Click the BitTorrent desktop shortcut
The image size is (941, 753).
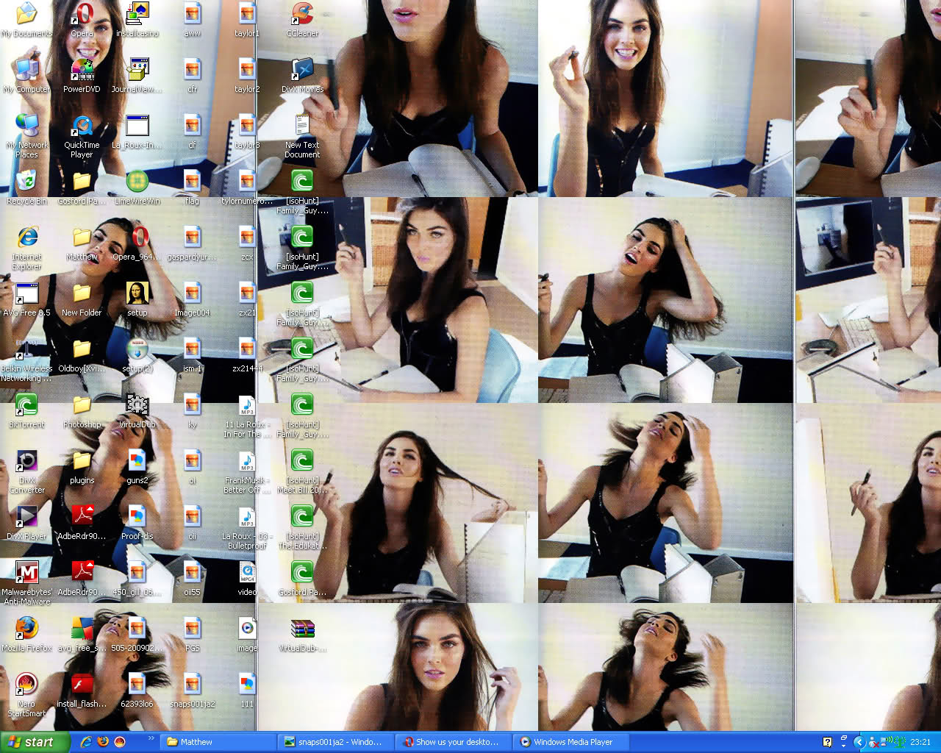coord(26,406)
